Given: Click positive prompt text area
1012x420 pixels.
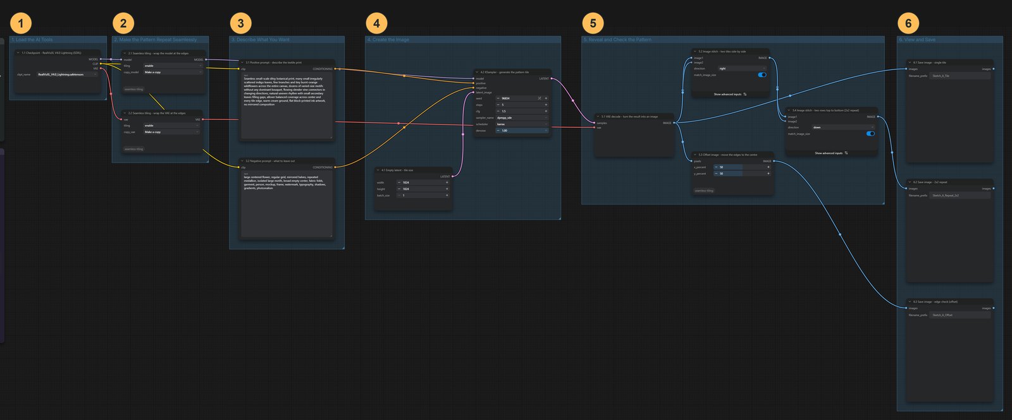Looking at the screenshot, I should 286,105.
